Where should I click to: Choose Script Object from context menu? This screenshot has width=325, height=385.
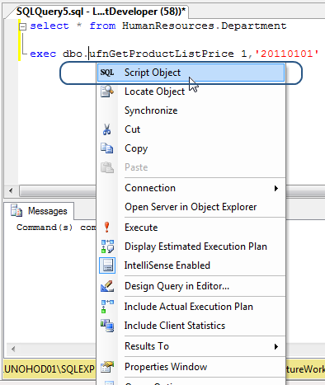tap(191, 73)
